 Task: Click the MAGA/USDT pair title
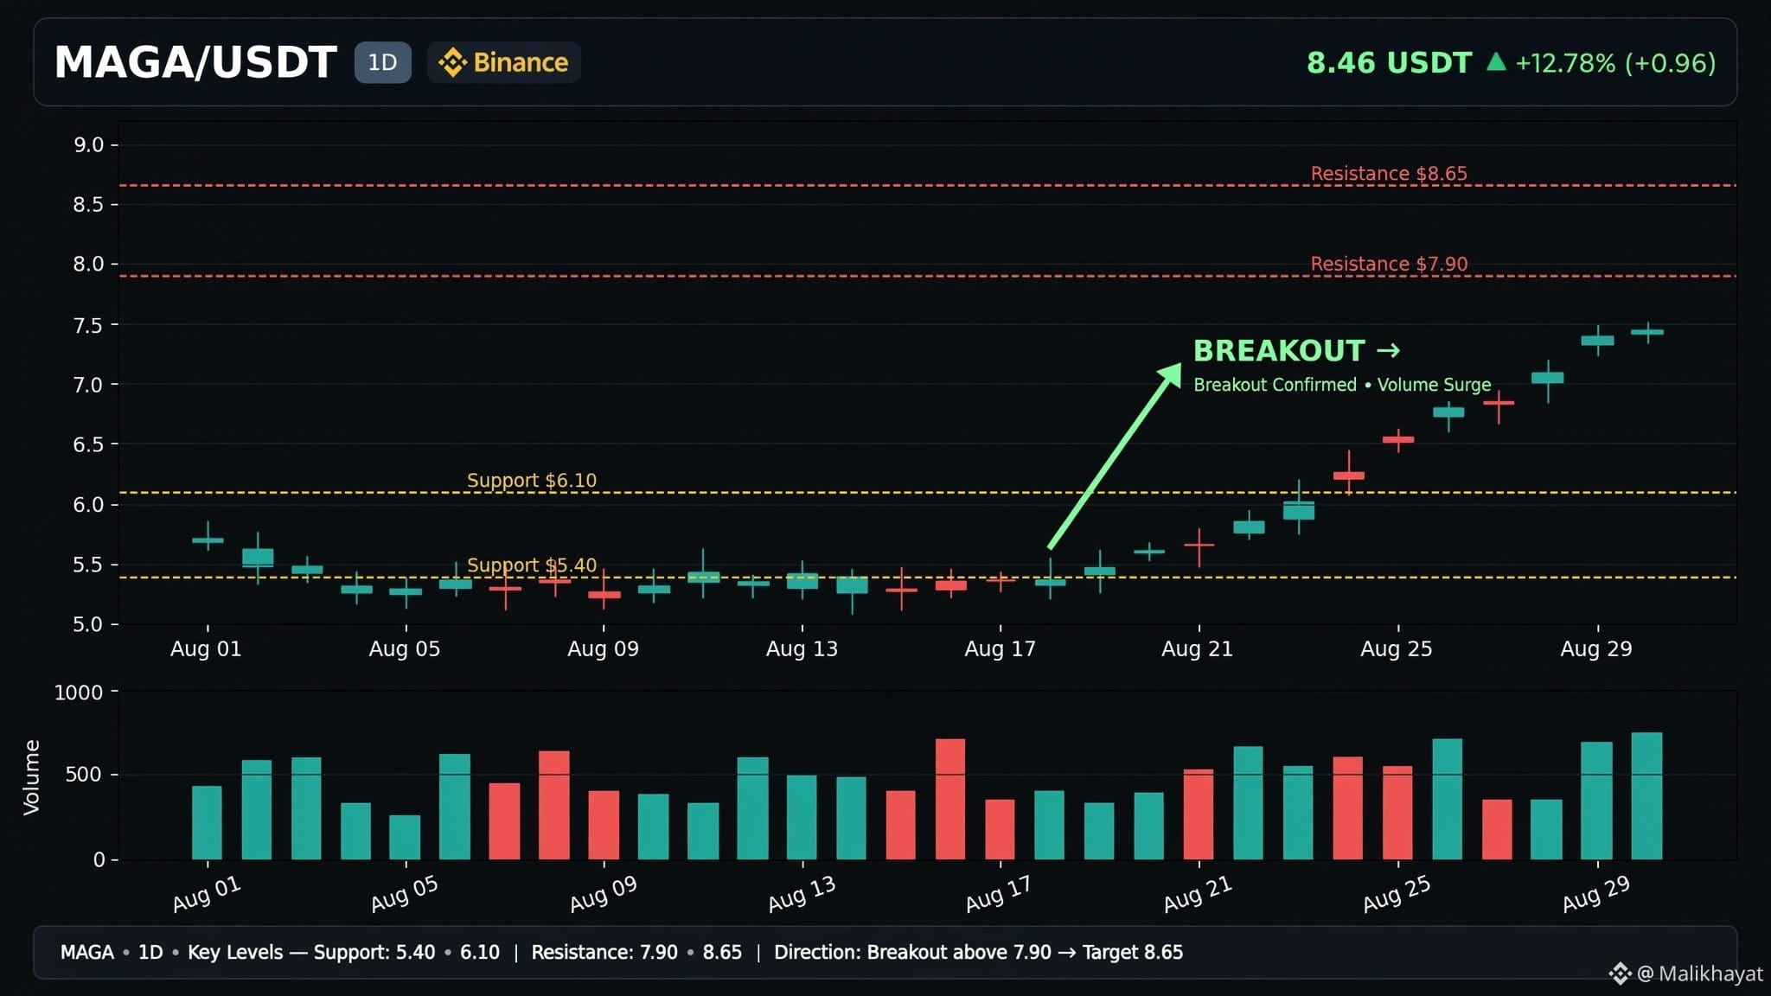(195, 62)
